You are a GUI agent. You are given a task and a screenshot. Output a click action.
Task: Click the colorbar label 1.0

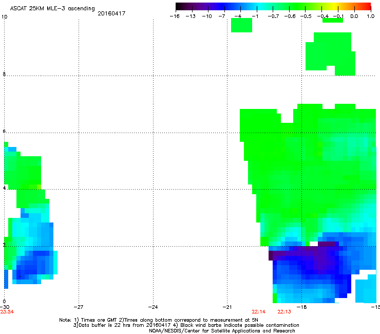[x=371, y=16]
